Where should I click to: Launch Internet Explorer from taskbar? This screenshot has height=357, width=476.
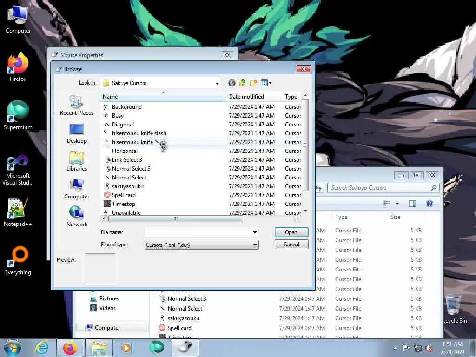pos(41,348)
